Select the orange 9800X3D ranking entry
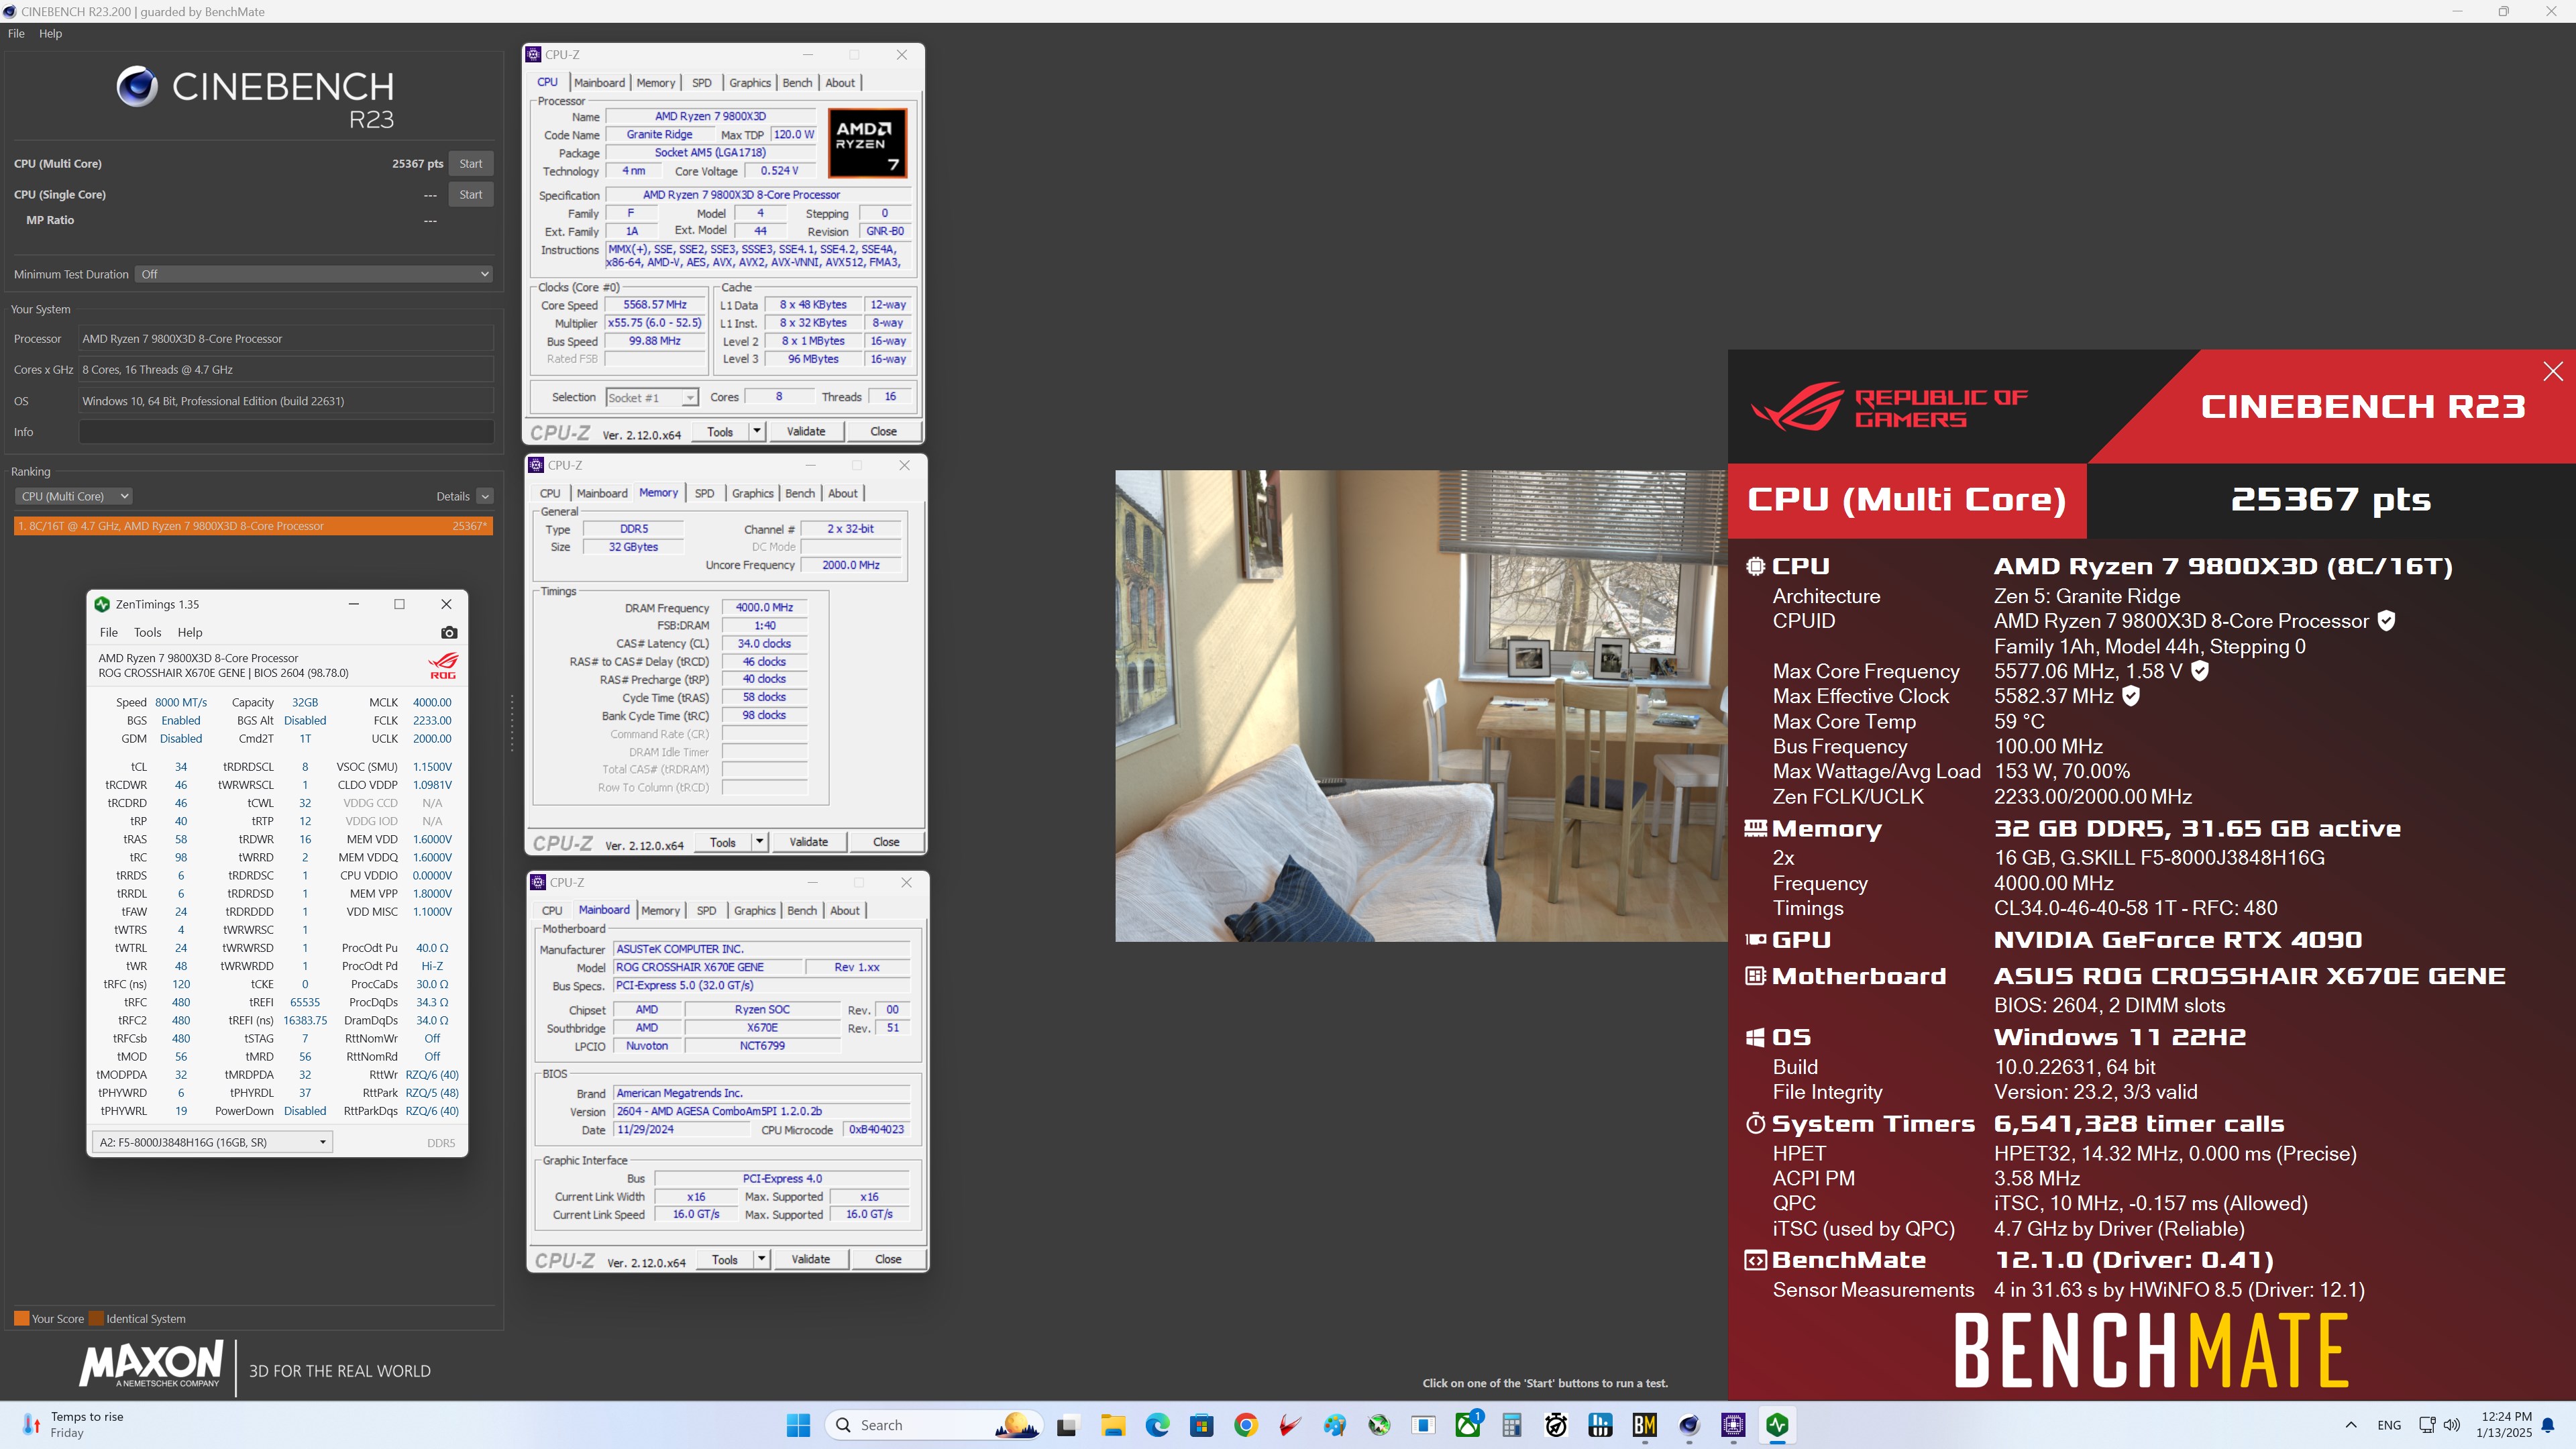 [253, 526]
